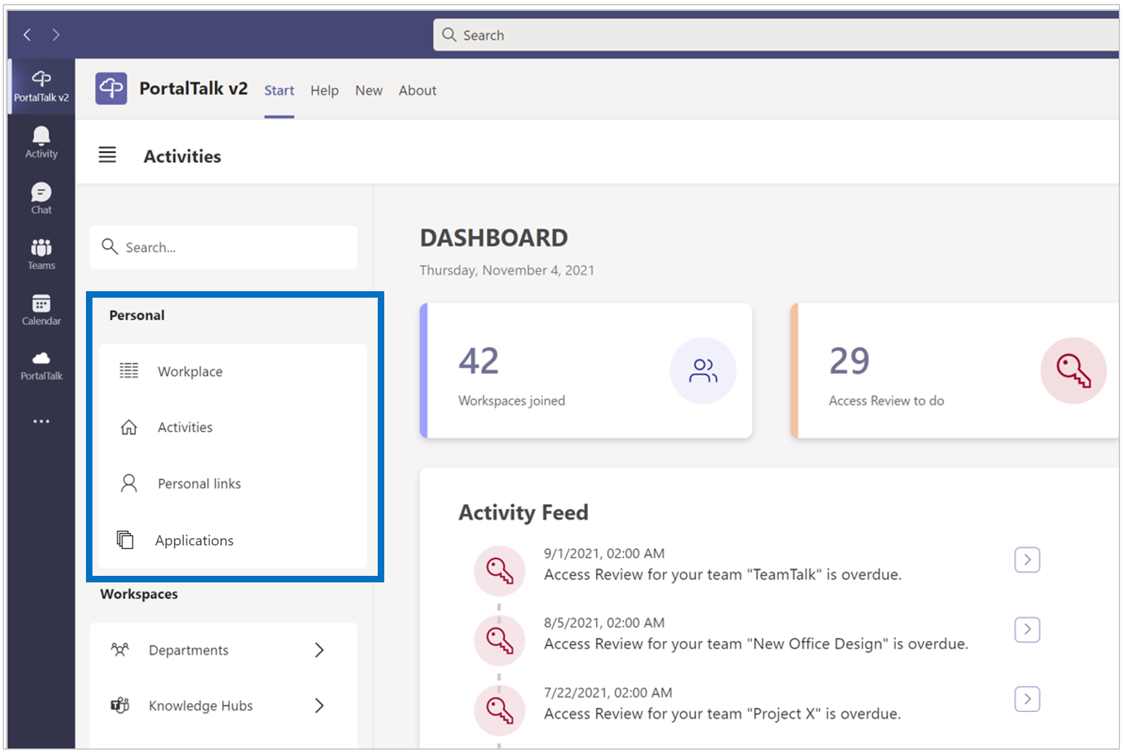Go forward with the right arrow
The height and width of the screenshot is (755, 1126).
tap(56, 35)
